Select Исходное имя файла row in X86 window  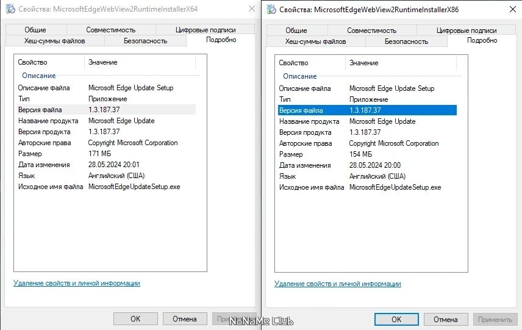367,187
